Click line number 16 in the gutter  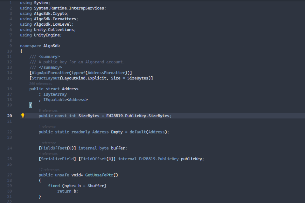[x=9, y=89]
